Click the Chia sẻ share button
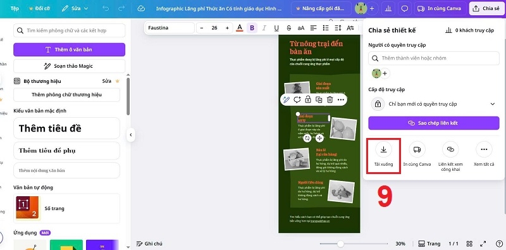This screenshot has height=250, width=506. (x=486, y=9)
